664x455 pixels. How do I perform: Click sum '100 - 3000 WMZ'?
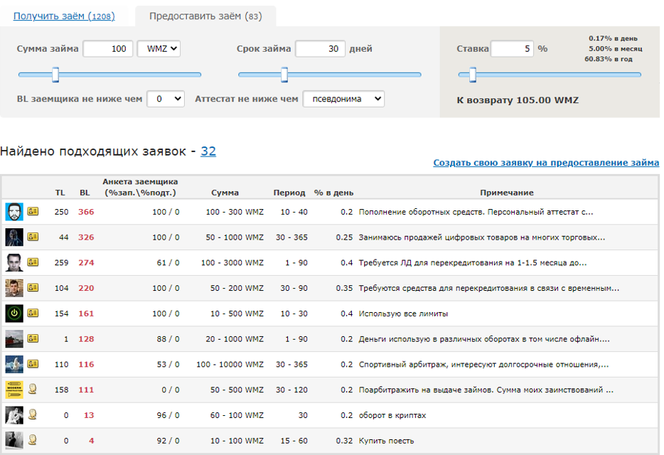232,262
